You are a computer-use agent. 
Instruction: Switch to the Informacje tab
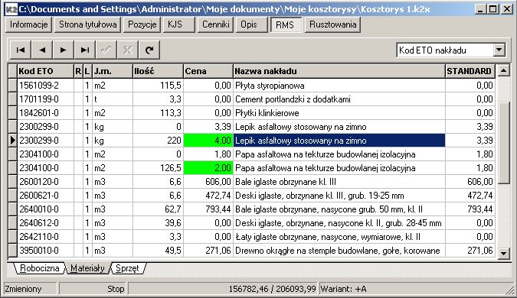coord(28,24)
